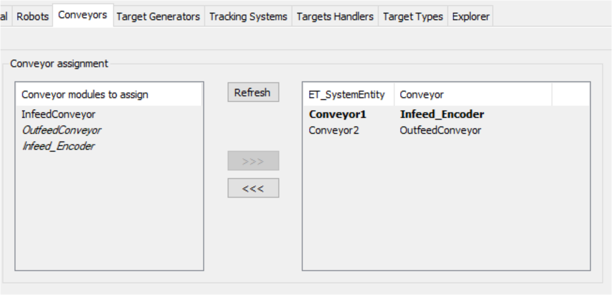The image size is (612, 295).
Task: Select the OutfeedConveyor entry beside Conveyor2
Action: pos(440,130)
